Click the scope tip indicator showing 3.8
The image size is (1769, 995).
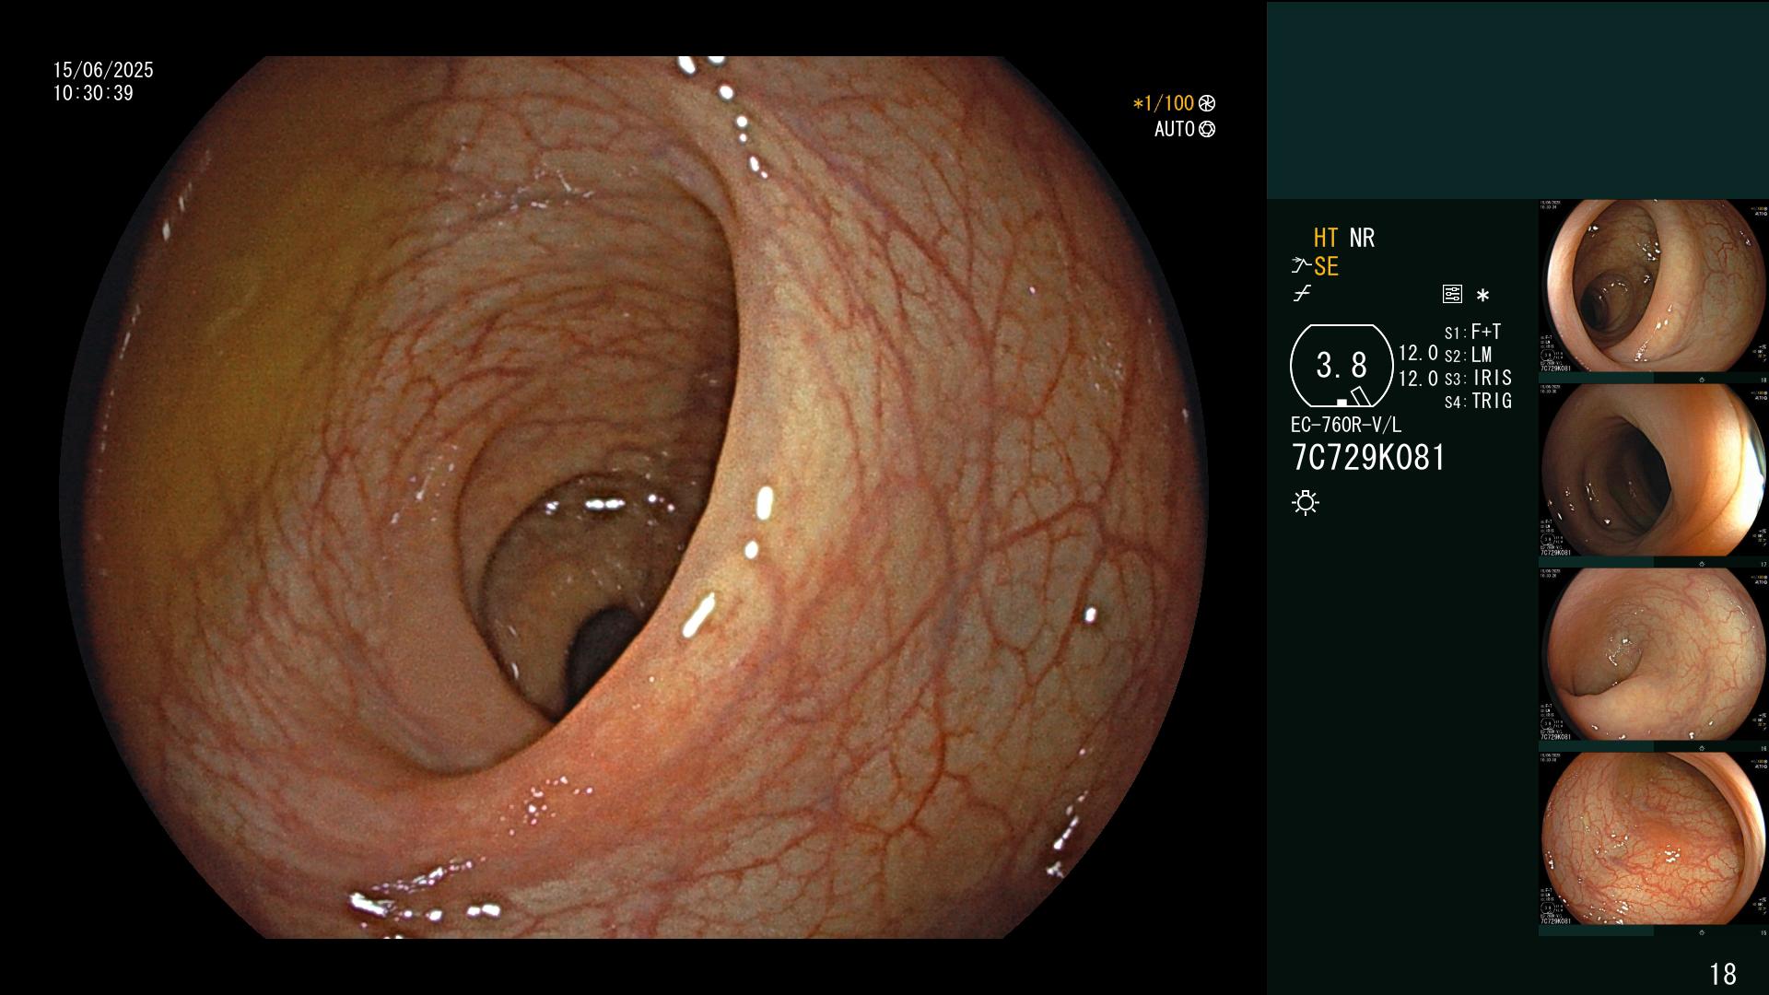(x=1341, y=366)
